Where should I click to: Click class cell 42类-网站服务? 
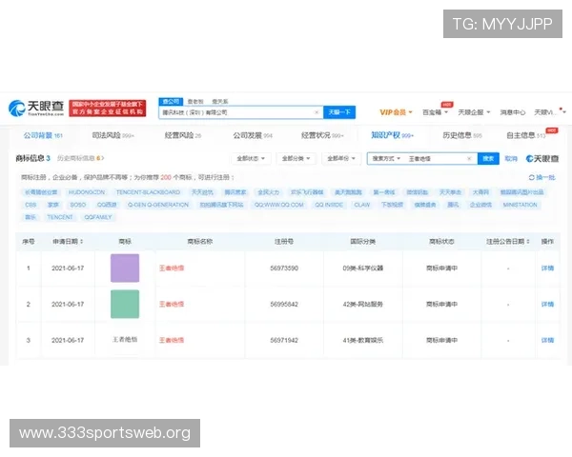363,304
